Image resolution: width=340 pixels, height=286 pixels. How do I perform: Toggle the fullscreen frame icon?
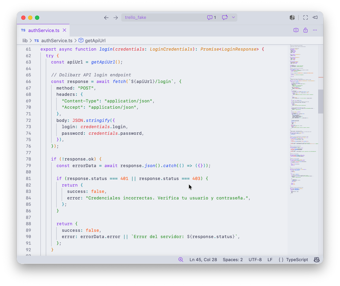305,18
